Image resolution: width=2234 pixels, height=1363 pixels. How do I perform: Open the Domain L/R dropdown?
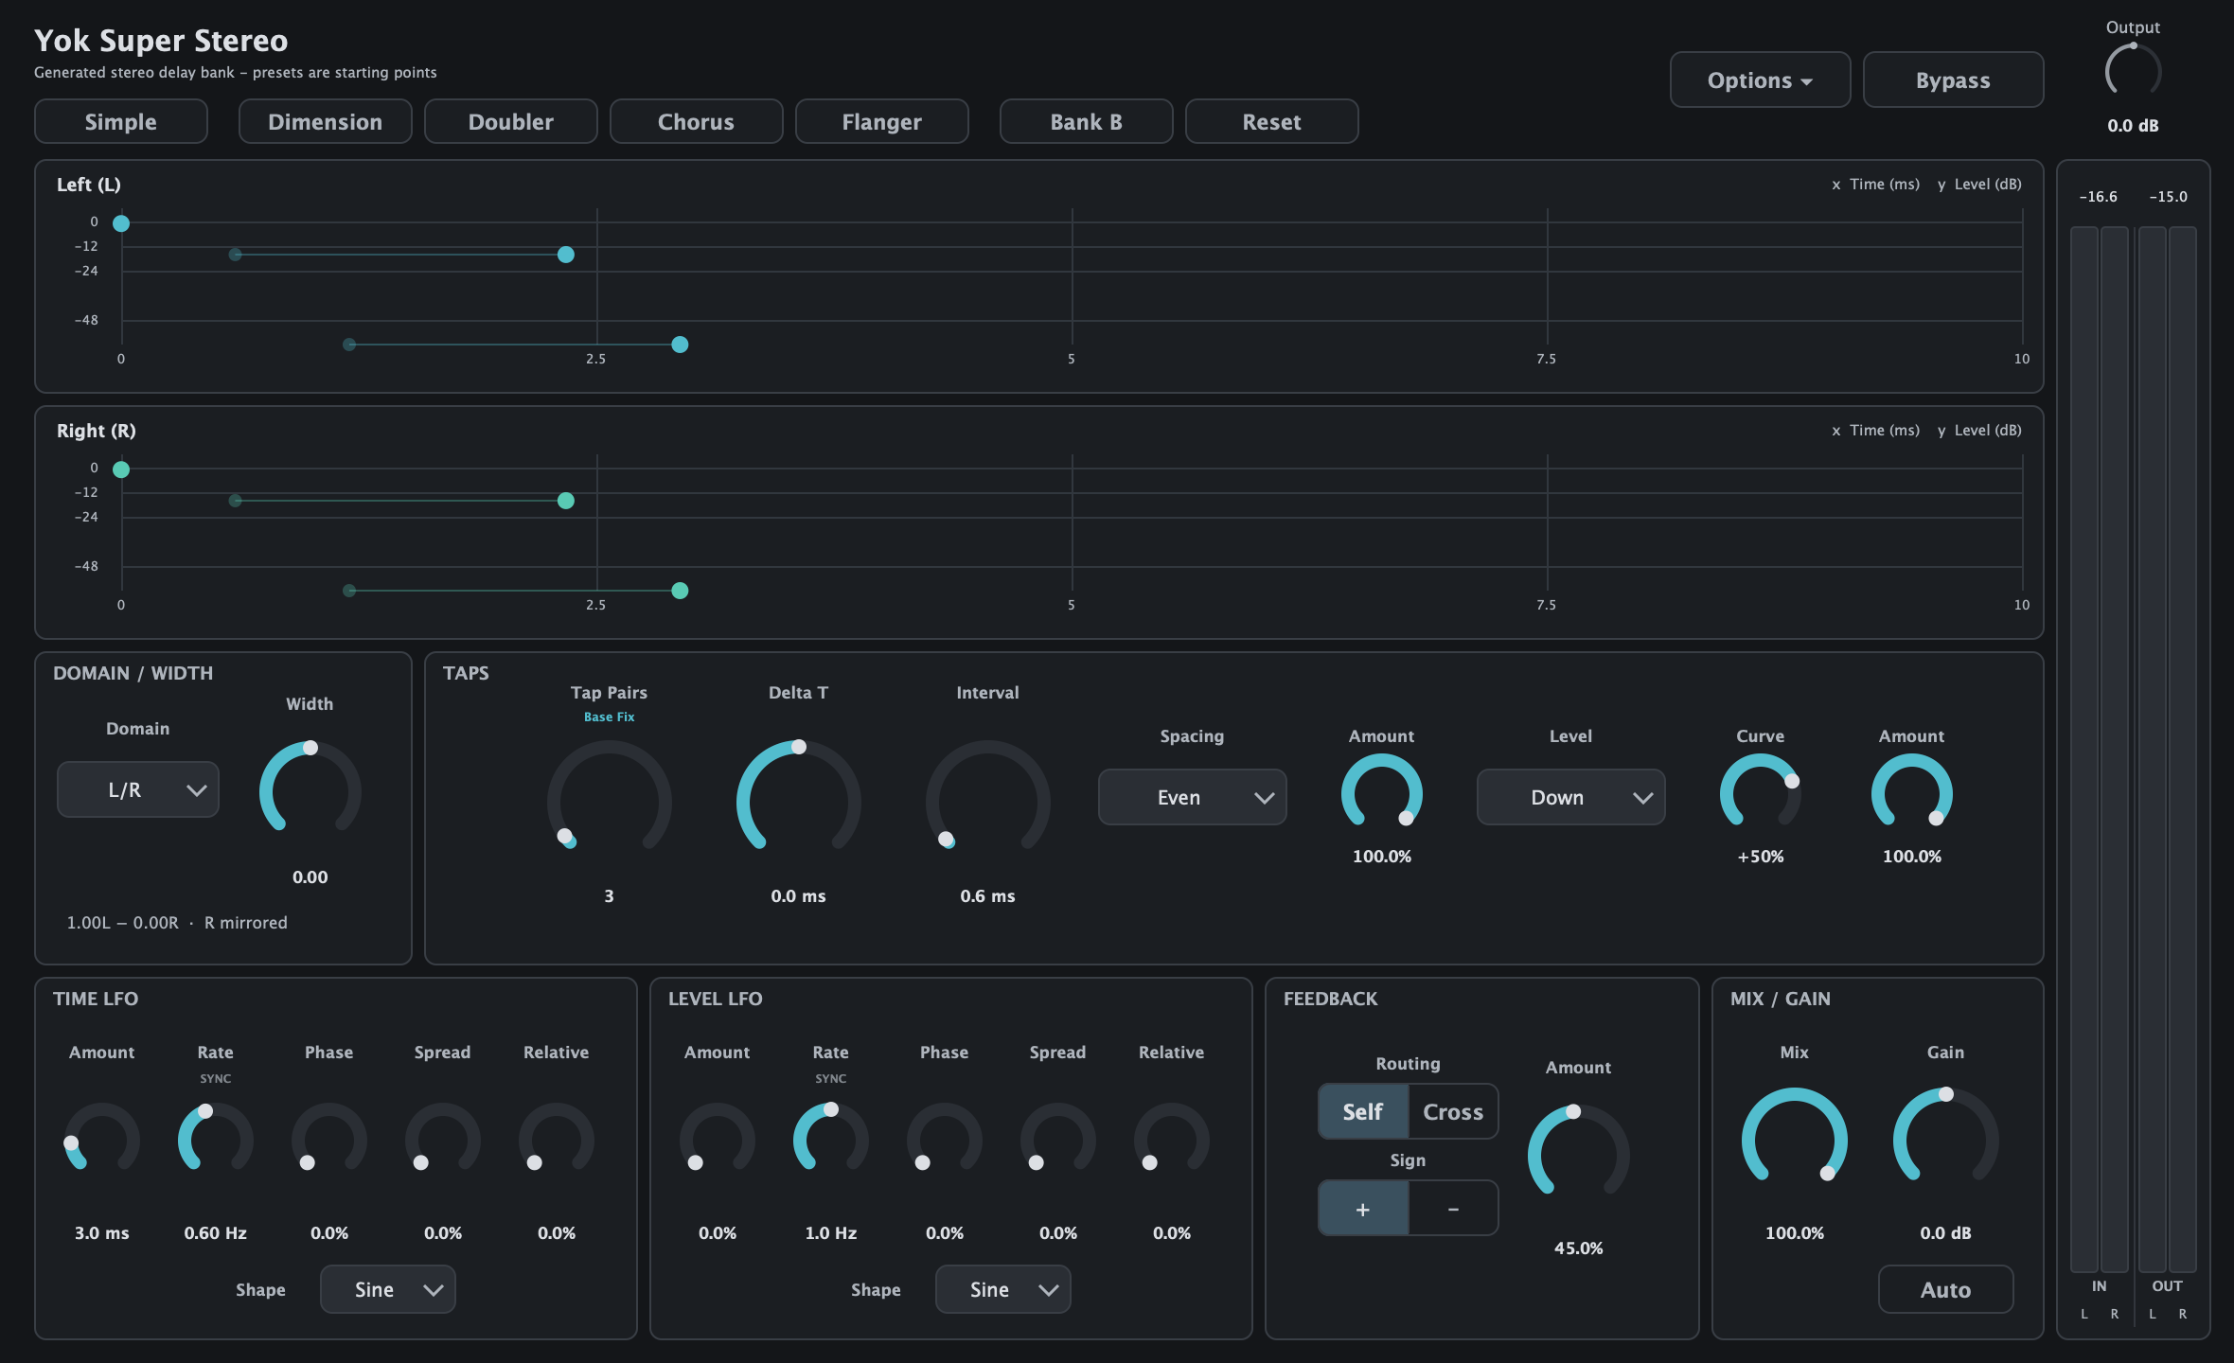[x=138, y=789]
